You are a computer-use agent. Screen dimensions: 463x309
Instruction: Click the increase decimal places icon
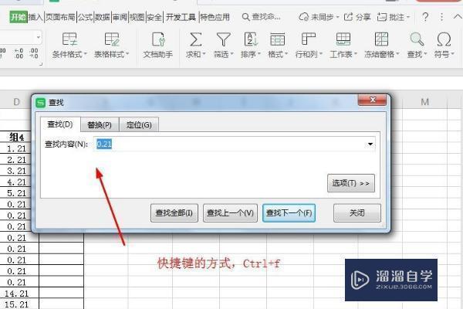coord(19,53)
